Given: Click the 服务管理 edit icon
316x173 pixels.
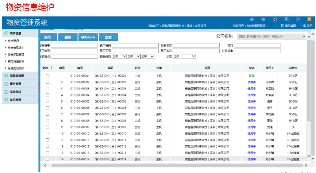Looking at the screenshot, I should pyautogui.click(x=6, y=84).
